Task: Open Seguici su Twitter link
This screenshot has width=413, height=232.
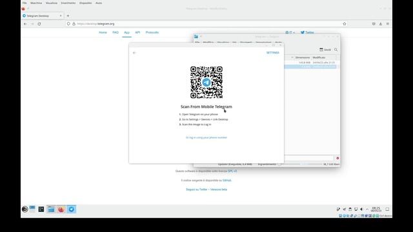Action: pos(196,189)
